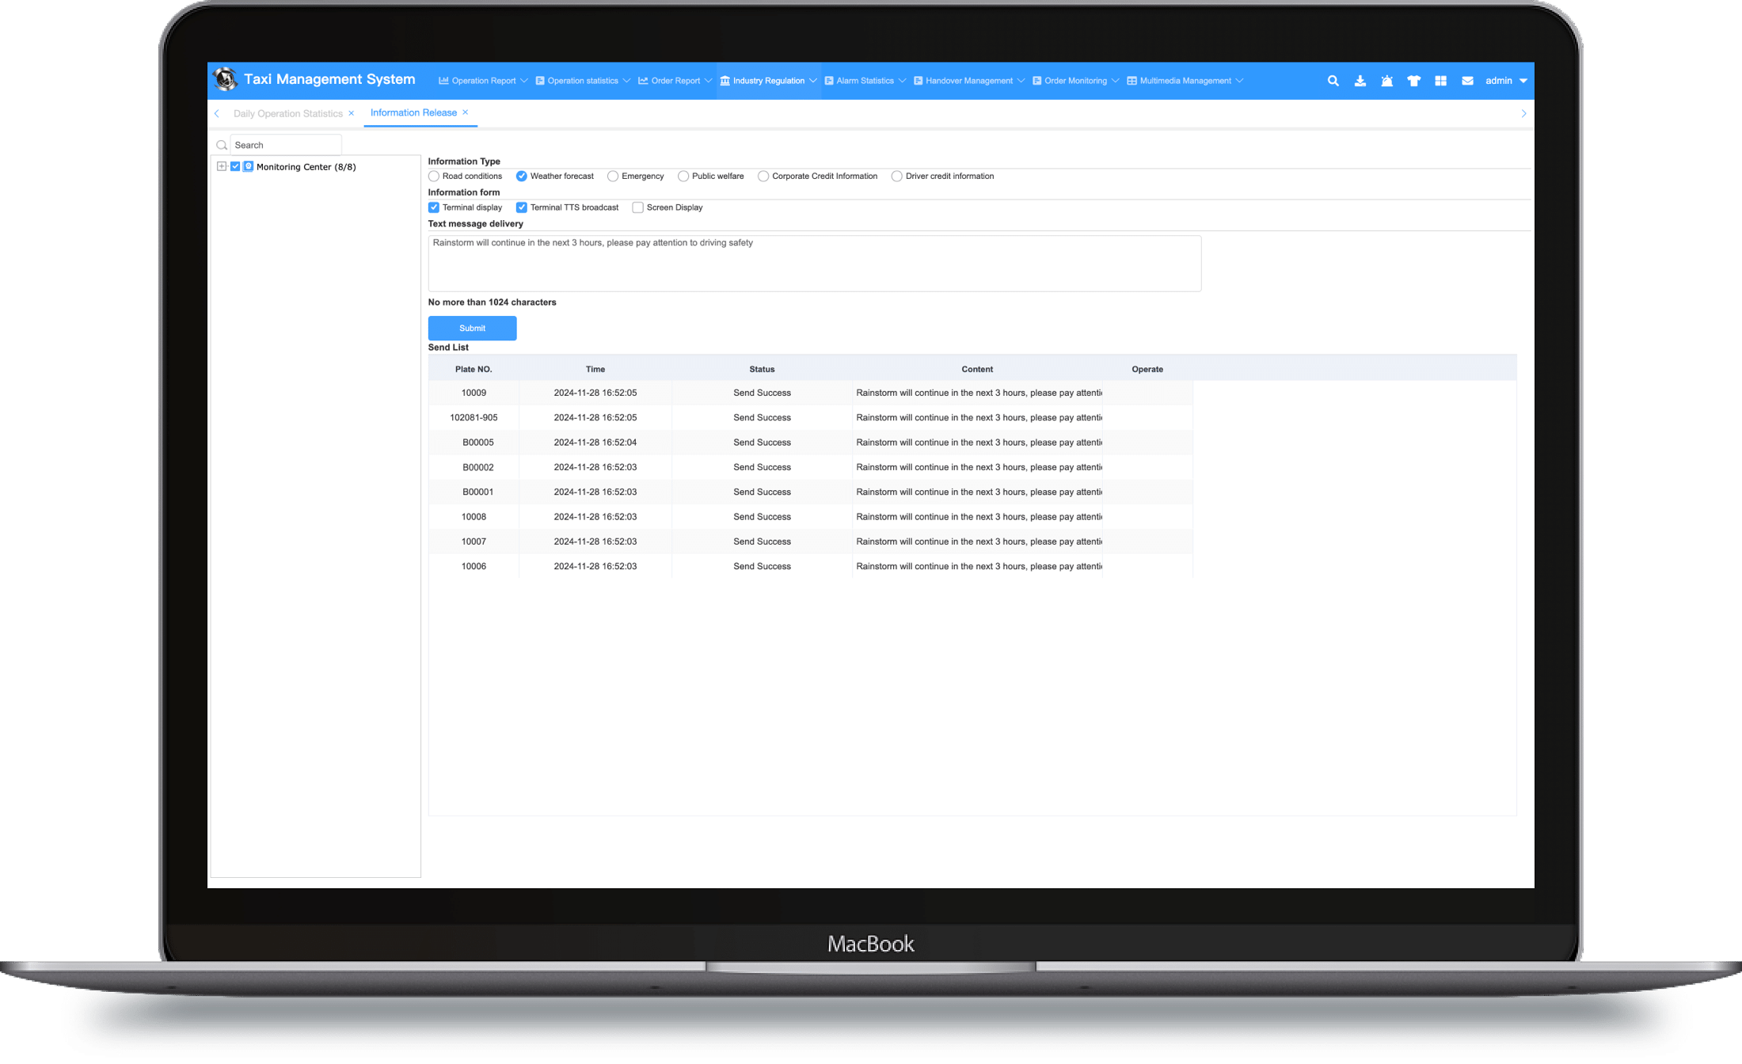Uncheck the Terminal TTS broadcast checkbox

point(522,207)
